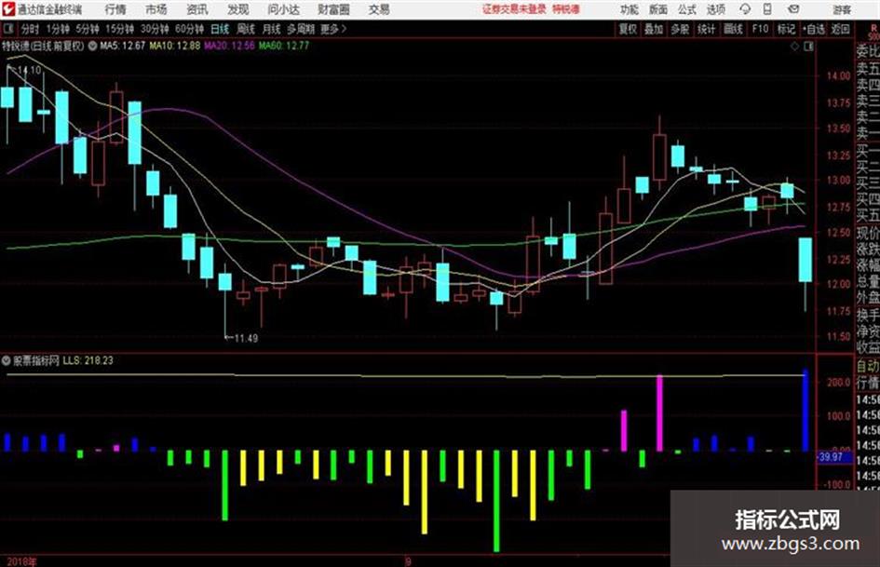
Task: Click the settings circle icon beside 股票指标网
Action: (x=7, y=360)
